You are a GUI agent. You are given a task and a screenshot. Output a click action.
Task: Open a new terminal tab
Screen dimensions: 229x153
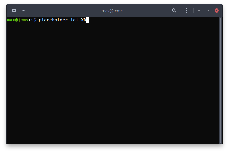[14, 11]
